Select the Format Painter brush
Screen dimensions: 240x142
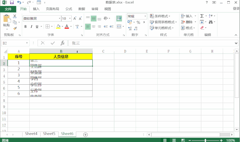(x=15, y=28)
